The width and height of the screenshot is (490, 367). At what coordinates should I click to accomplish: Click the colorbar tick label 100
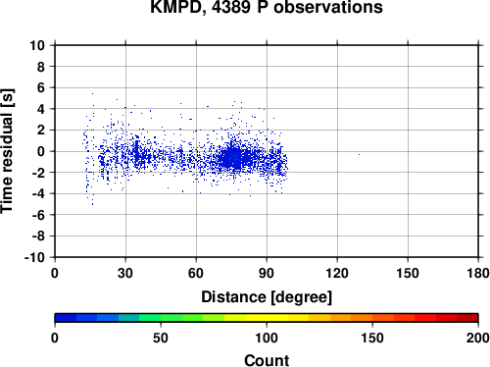267,338
